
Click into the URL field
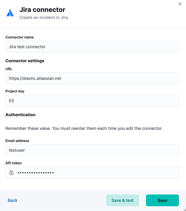point(92,78)
